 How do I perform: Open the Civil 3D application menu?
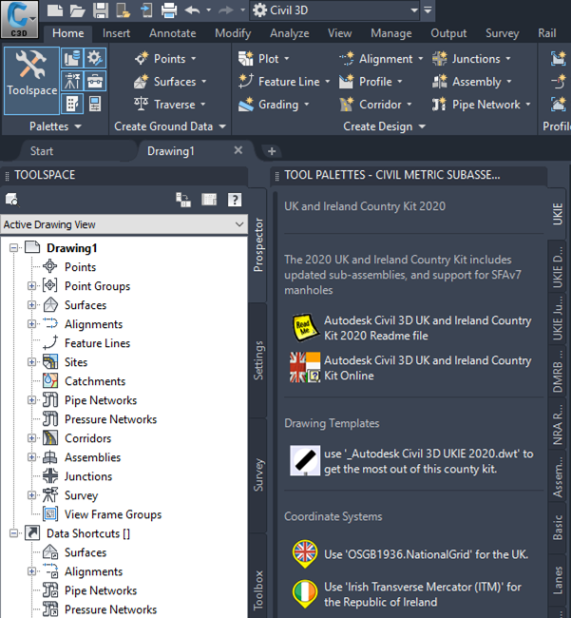point(19,18)
